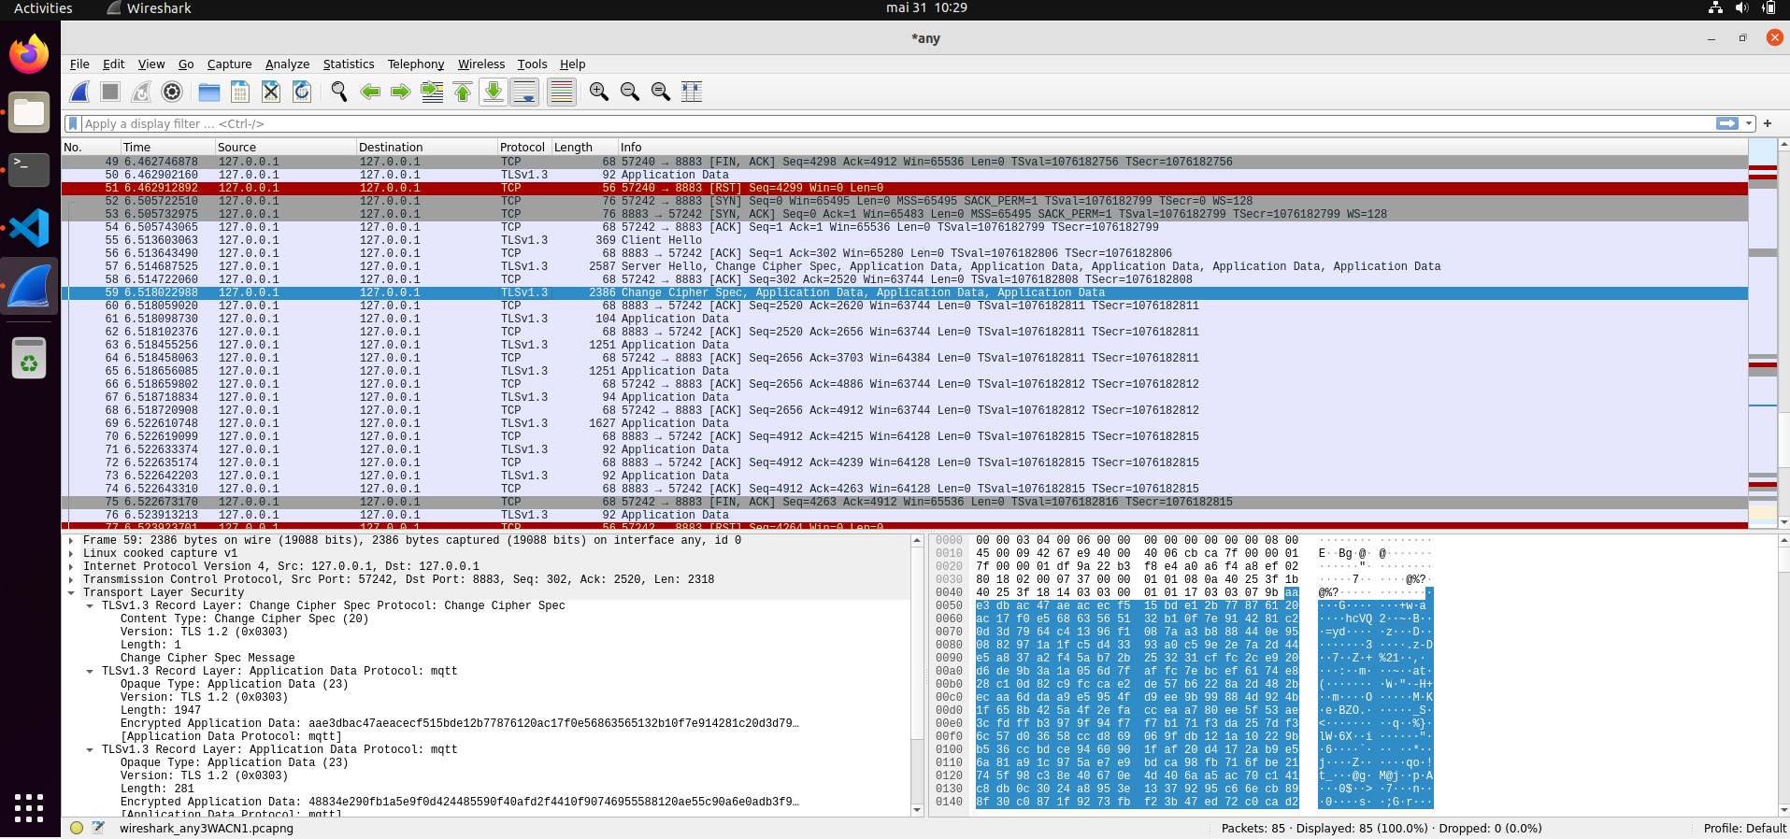Collapse Application Data record with Length 281
The image size is (1790, 839).
tap(91, 749)
